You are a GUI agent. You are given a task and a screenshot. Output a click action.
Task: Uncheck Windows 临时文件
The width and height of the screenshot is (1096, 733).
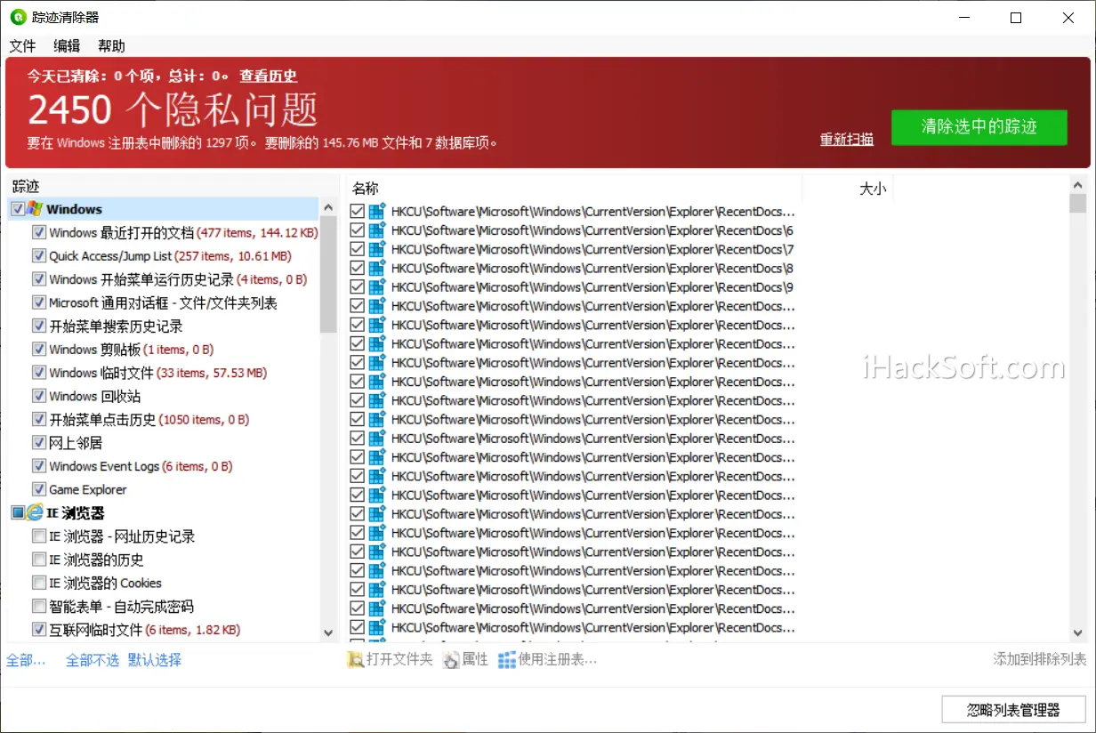[x=39, y=373]
